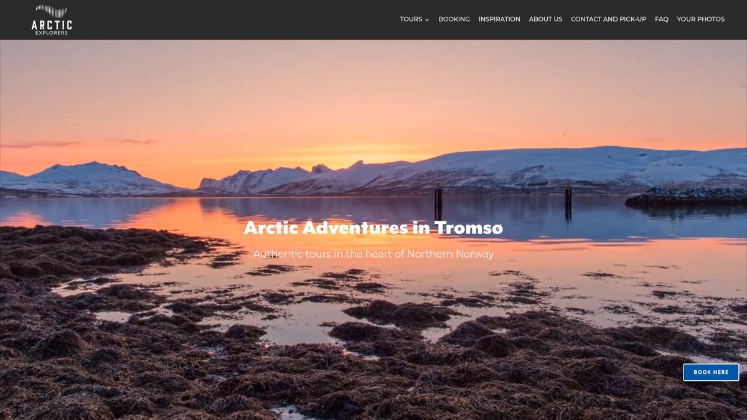Open the Tours menu item
Viewport: 747px width, 420px height.
pyautogui.click(x=411, y=19)
